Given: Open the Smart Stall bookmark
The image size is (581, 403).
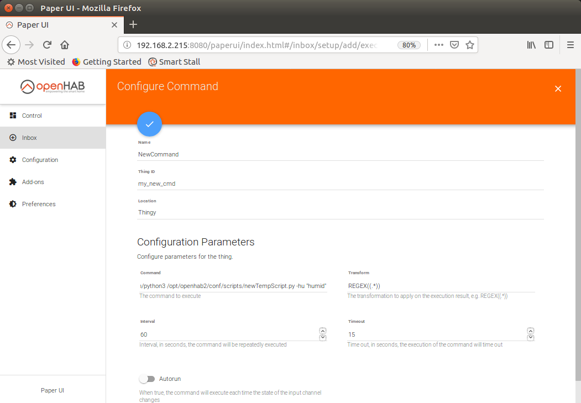Looking at the screenshot, I should 174,62.
